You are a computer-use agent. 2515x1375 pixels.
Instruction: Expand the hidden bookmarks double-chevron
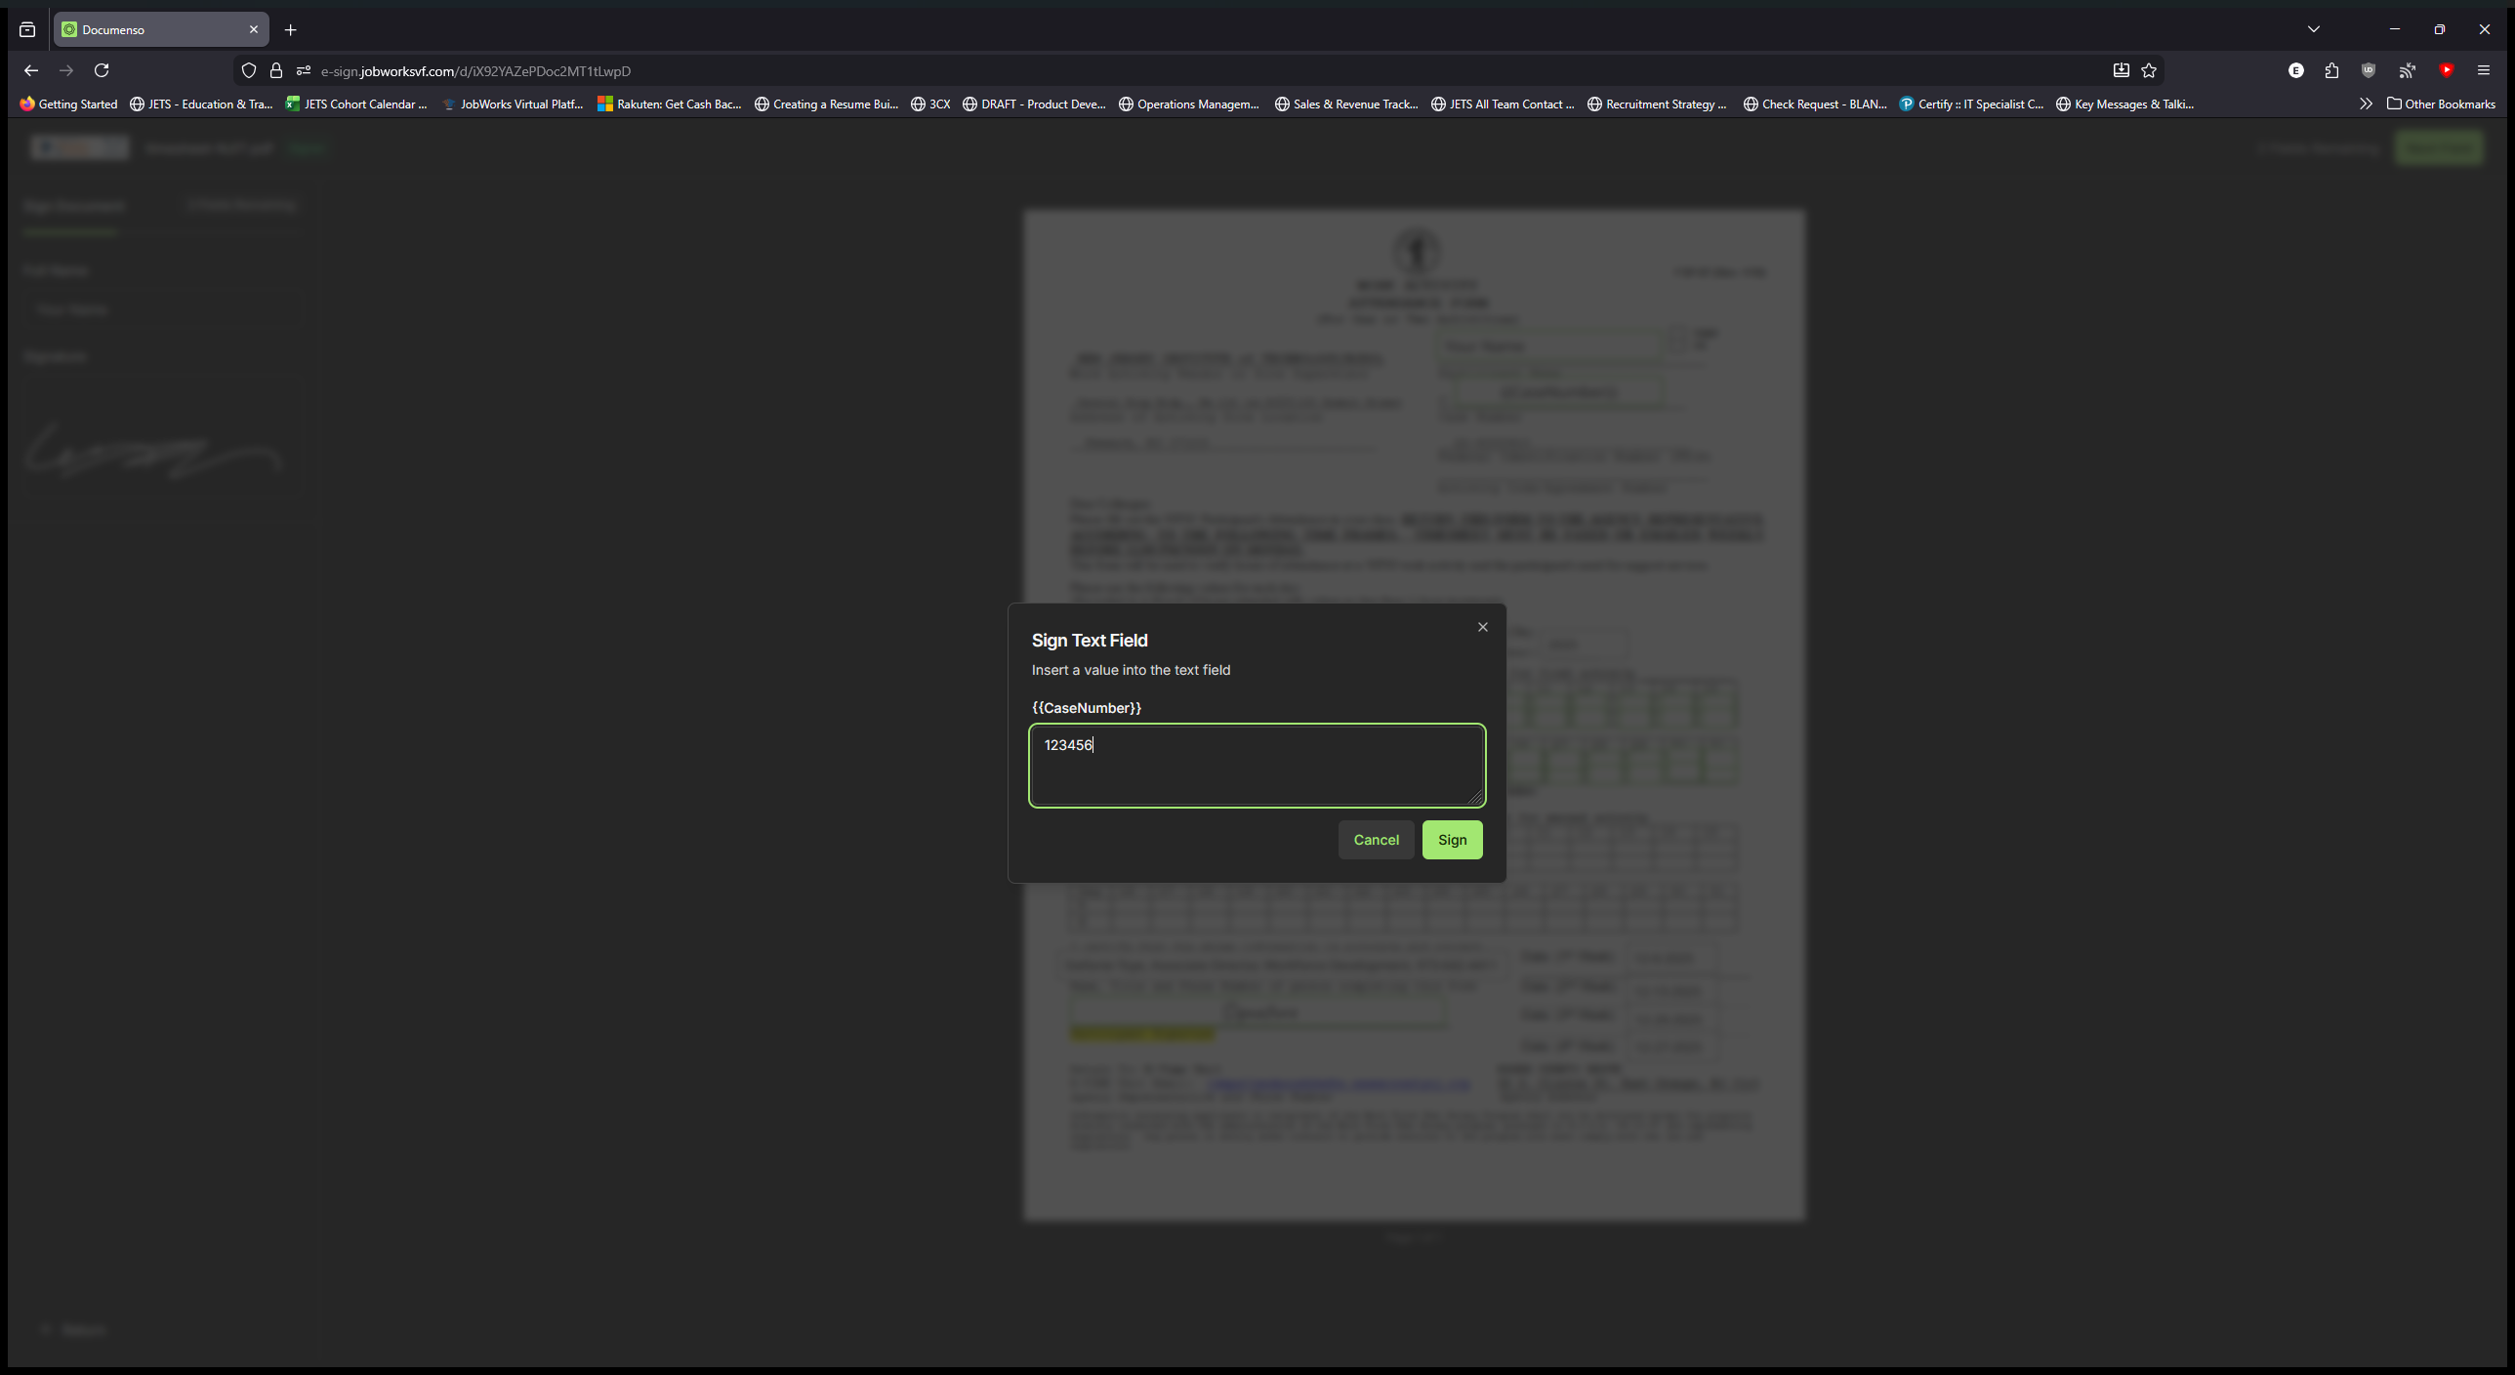[x=2367, y=104]
